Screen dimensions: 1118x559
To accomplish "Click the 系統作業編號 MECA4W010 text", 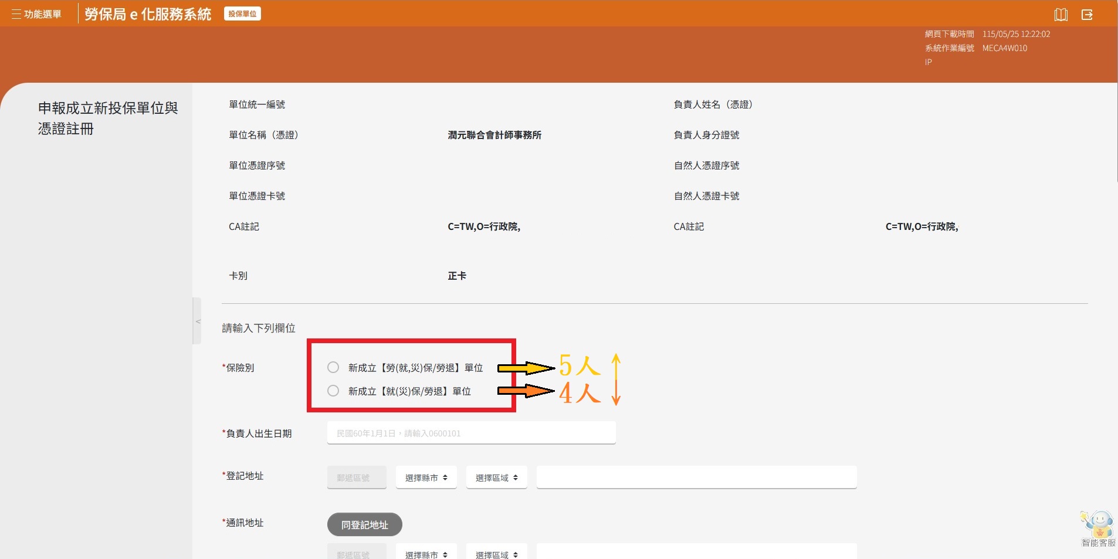I will click(976, 48).
